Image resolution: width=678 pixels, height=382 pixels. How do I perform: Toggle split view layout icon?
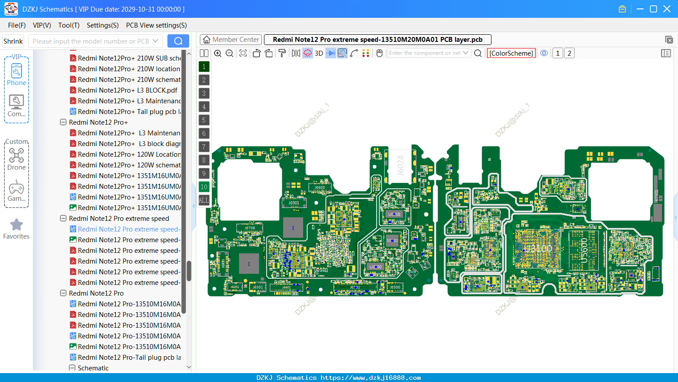(204, 53)
